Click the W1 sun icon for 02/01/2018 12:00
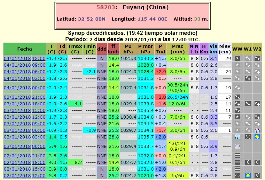This screenshot has width=265, height=180. click(x=248, y=175)
